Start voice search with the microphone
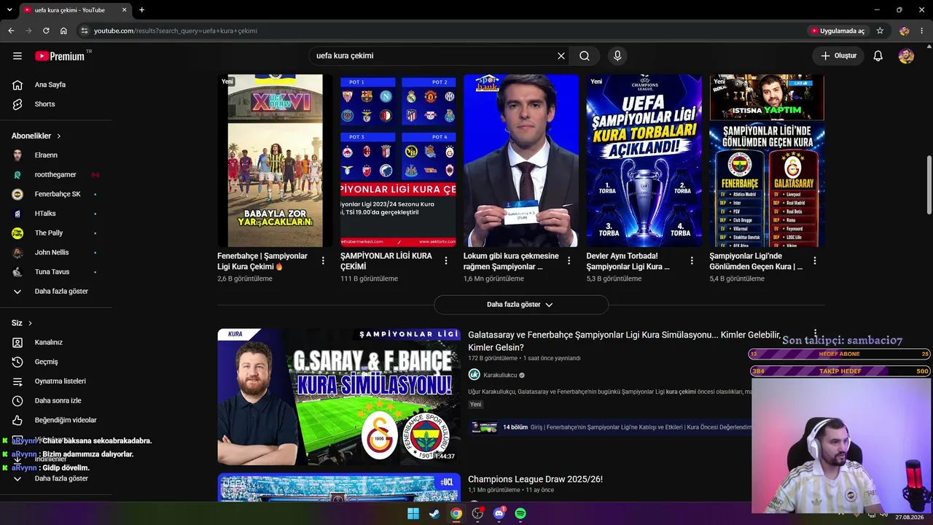 tap(617, 56)
